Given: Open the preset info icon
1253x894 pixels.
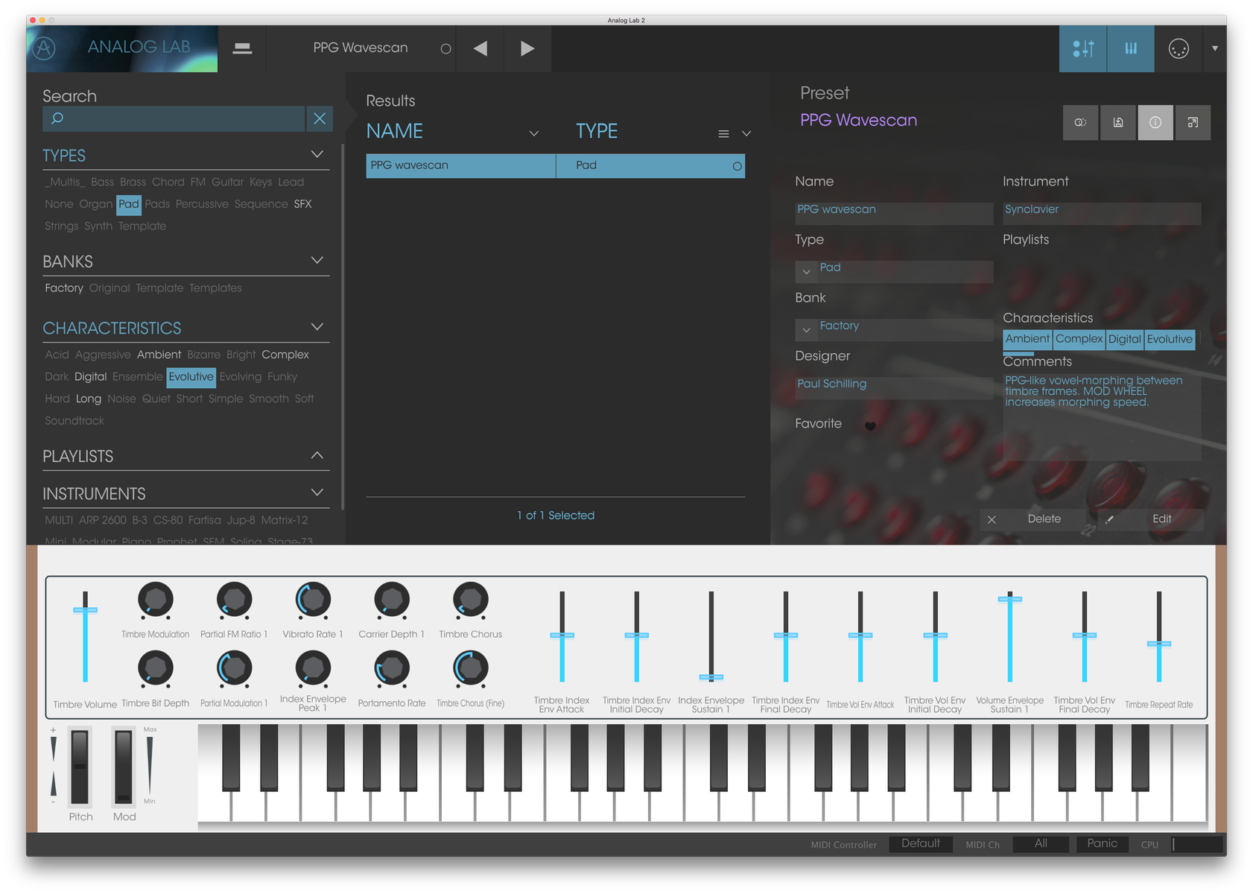Looking at the screenshot, I should [x=1155, y=122].
